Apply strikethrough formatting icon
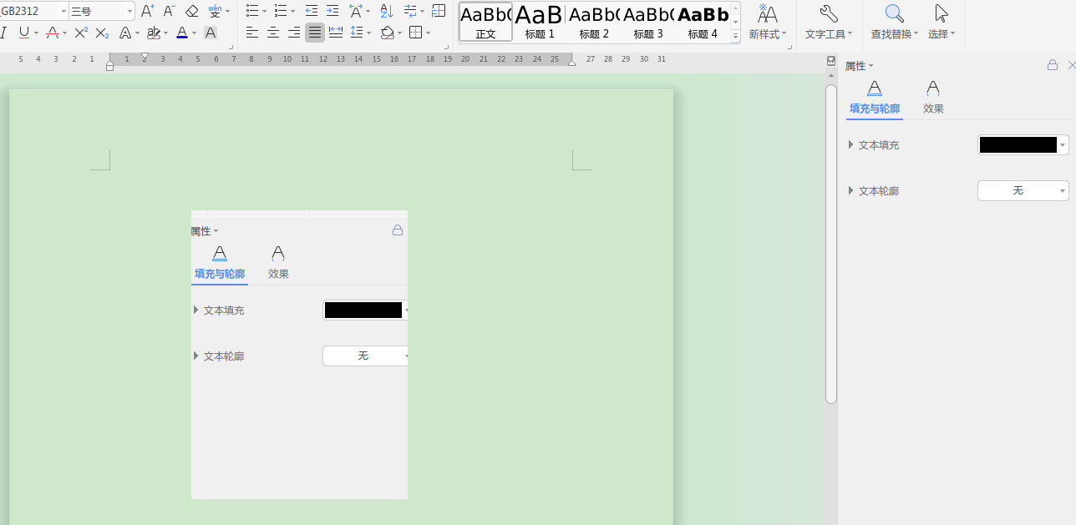The image size is (1076, 525). [x=53, y=33]
